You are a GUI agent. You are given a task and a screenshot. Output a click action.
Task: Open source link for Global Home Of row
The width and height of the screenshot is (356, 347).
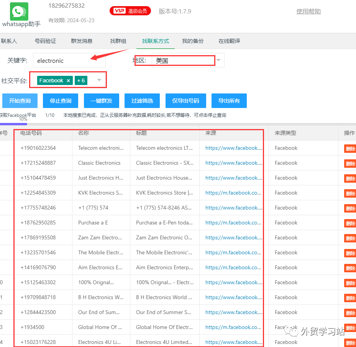click(x=233, y=327)
